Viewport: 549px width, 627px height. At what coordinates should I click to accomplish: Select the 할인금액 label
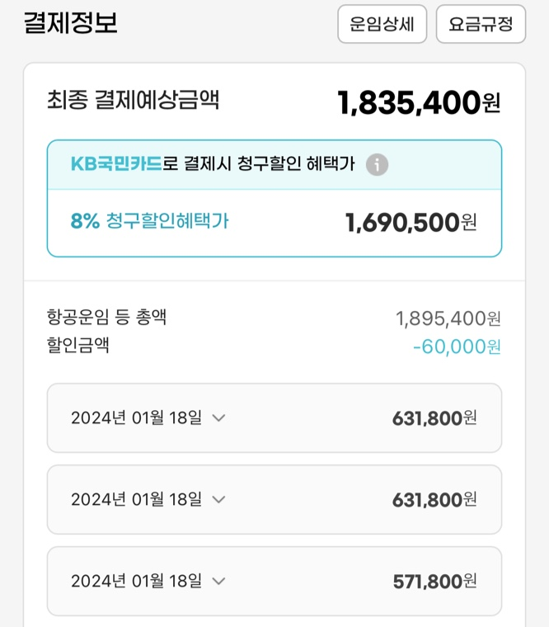coord(78,346)
